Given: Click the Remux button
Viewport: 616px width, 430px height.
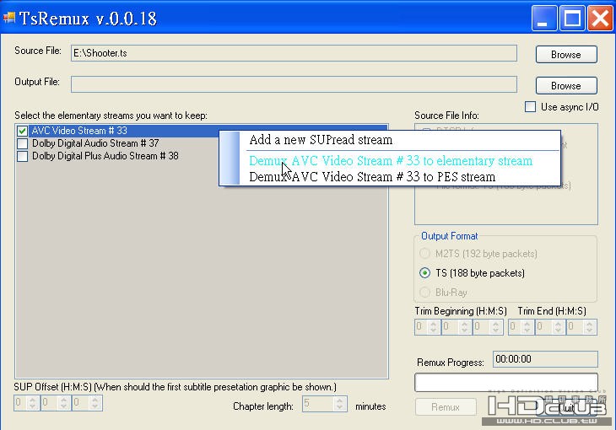Looking at the screenshot, I should 446,407.
